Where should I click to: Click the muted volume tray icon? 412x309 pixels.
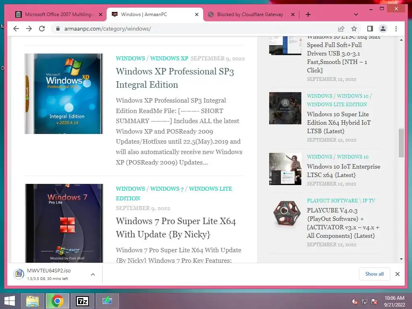(x=354, y=301)
